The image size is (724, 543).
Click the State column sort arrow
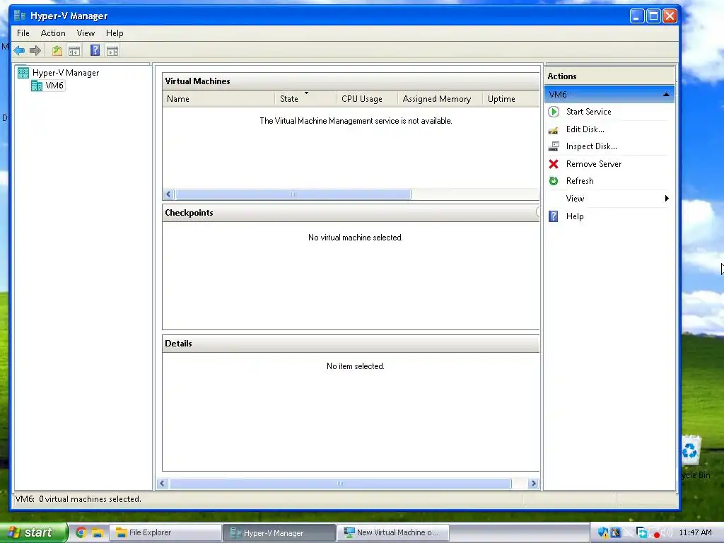tap(306, 93)
